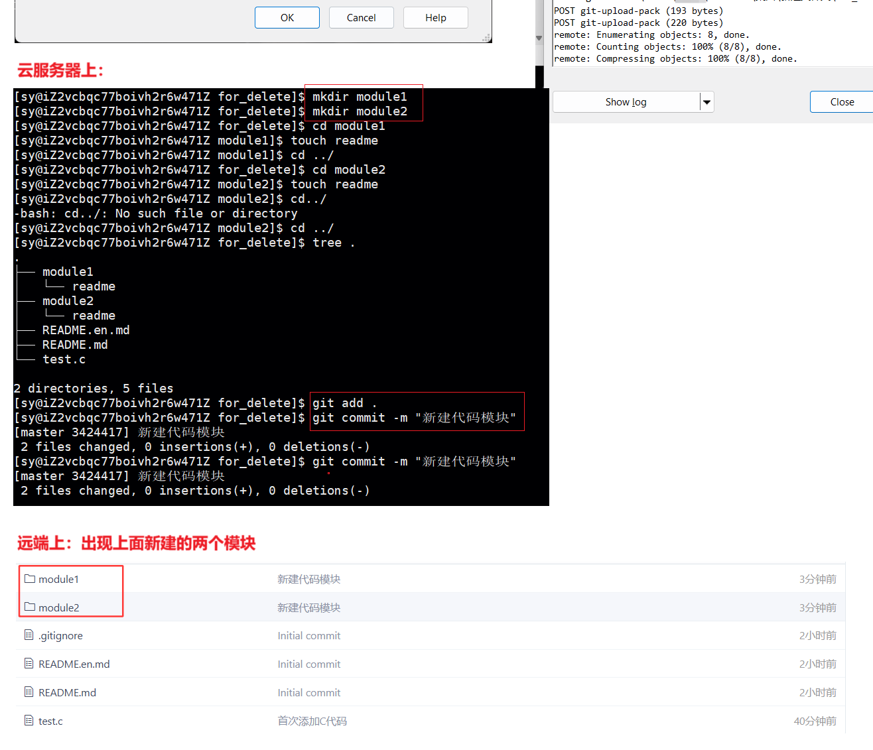The image size is (873, 750).
Task: Click the 'No such file or directory' error line
Action: pos(155,214)
